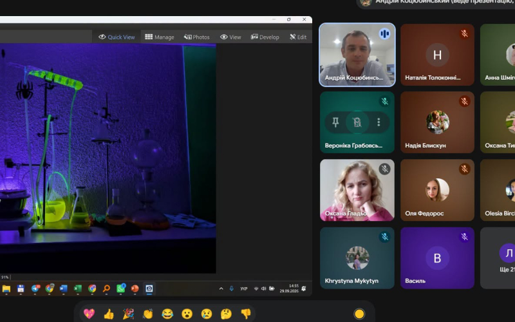Open the notifications icon beside the clock
The image size is (515, 322).
304,289
